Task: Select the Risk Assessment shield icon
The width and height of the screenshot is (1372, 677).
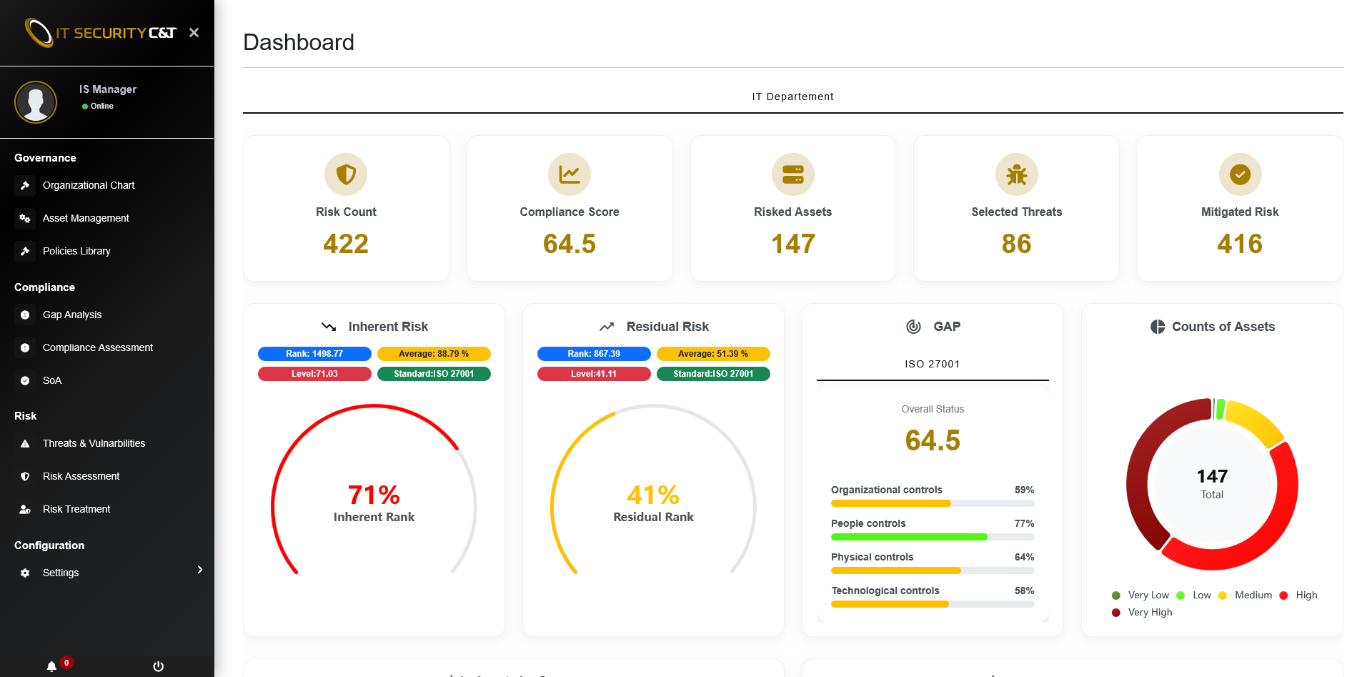Action: 25,476
